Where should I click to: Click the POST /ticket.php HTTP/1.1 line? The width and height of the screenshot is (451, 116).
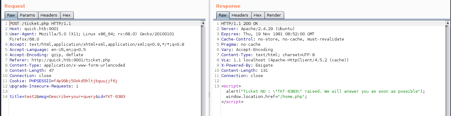click(41, 23)
